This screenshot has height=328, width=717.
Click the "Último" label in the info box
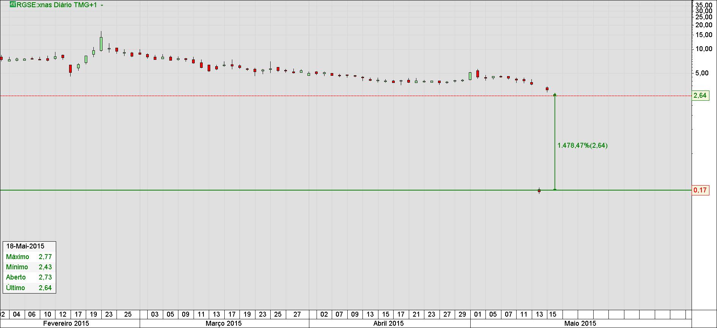click(x=16, y=288)
